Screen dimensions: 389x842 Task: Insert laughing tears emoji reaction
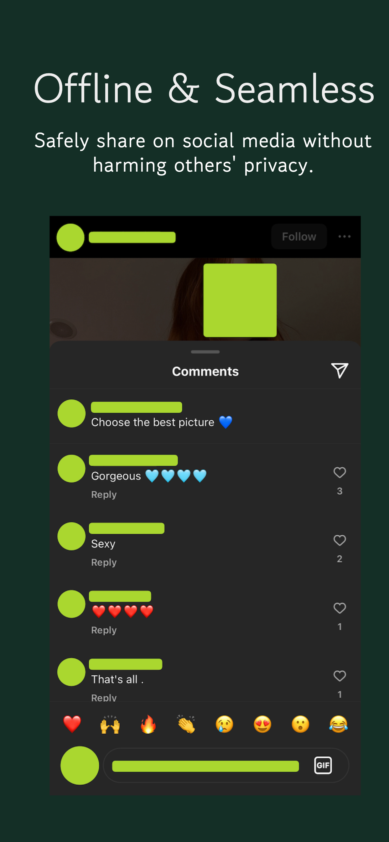[339, 724]
